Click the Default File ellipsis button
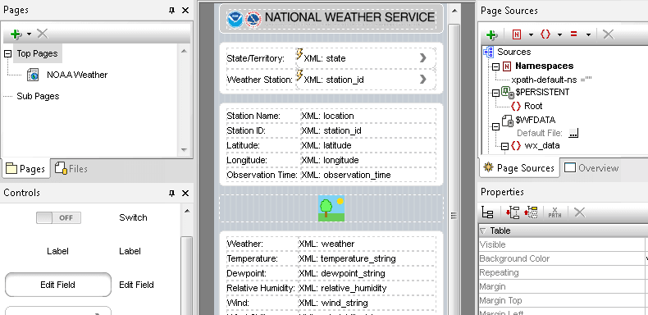 (x=573, y=133)
